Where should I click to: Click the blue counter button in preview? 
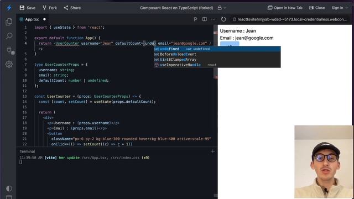point(230,44)
